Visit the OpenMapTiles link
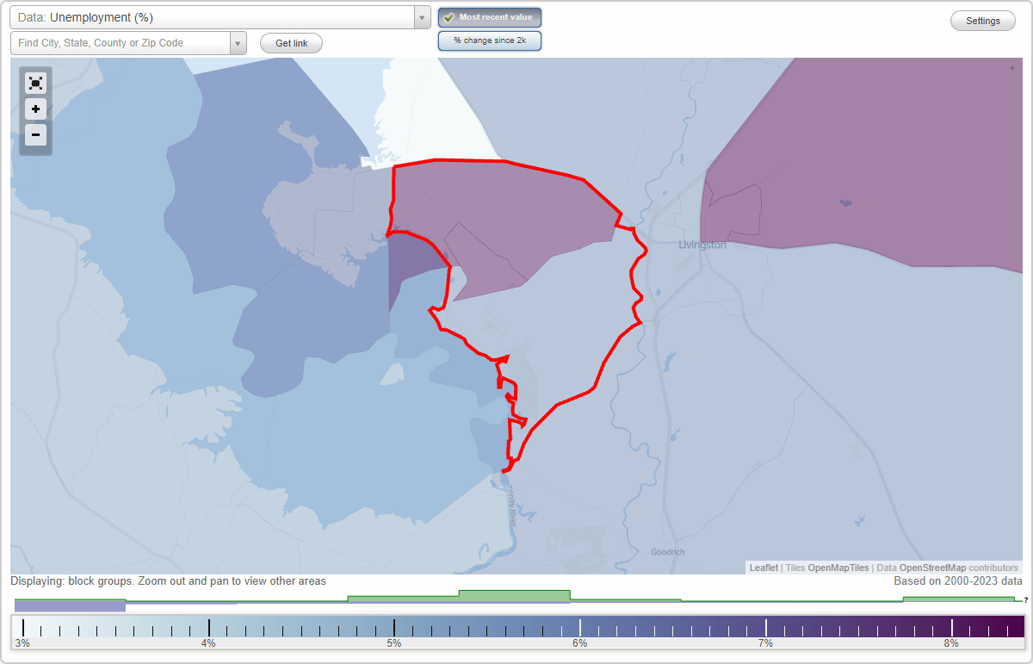The image size is (1033, 664). (838, 568)
